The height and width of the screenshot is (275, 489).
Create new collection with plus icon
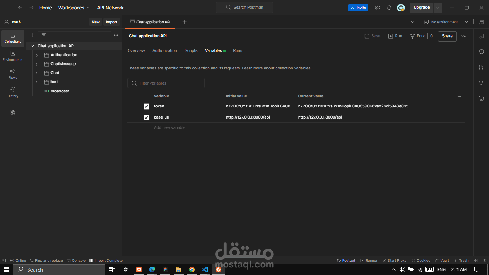click(x=33, y=35)
